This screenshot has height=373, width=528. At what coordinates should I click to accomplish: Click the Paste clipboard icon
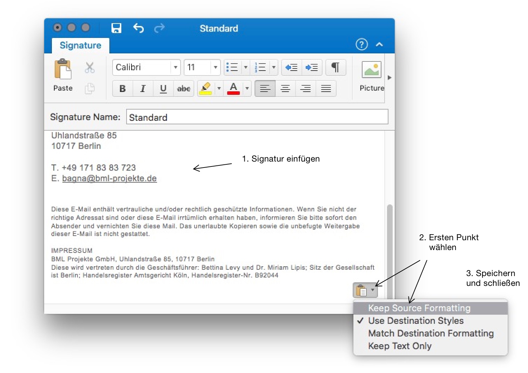coord(63,69)
